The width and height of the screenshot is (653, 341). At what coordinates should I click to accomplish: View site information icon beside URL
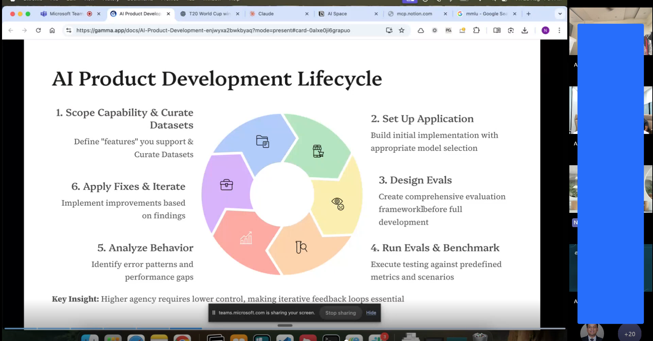coord(69,30)
